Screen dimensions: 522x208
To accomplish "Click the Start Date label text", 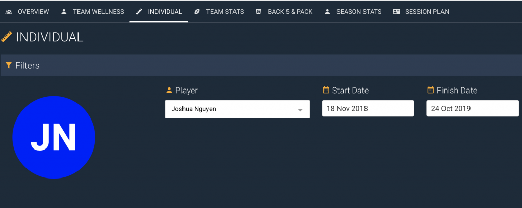I will point(350,91).
